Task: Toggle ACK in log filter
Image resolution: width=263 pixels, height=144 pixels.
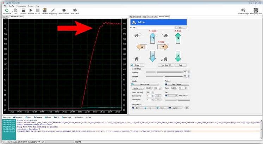Action: tap(56, 118)
